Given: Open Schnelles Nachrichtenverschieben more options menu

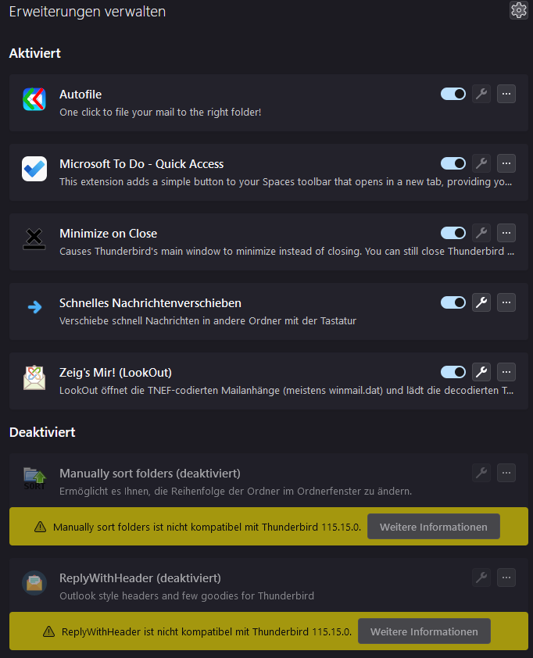Looking at the screenshot, I should tap(506, 302).
